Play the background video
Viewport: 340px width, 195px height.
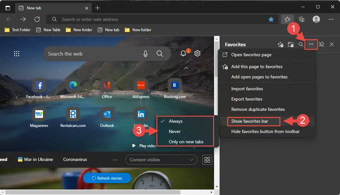point(144,146)
